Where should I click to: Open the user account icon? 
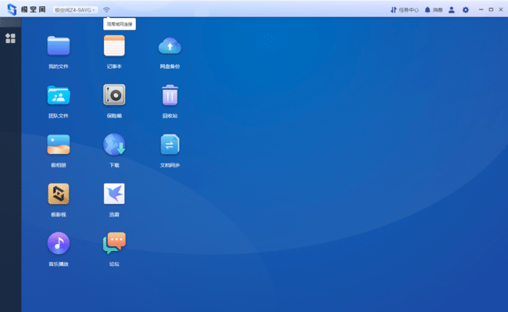coord(451,9)
